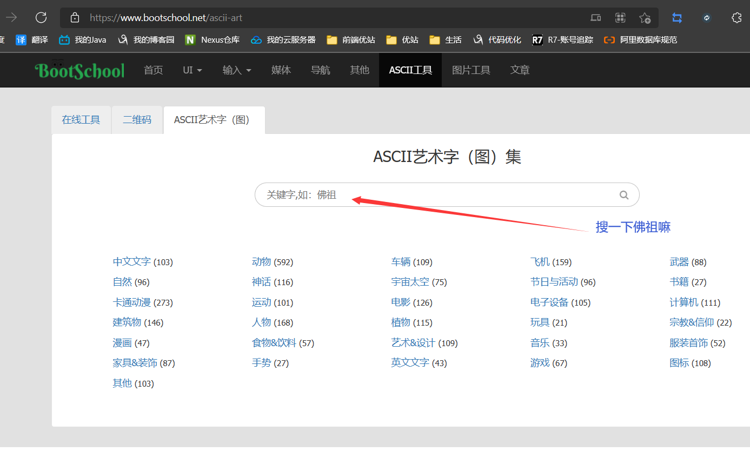This screenshot has height=452, width=750.
Task: Click the lock icon in the address bar
Action: point(75,18)
